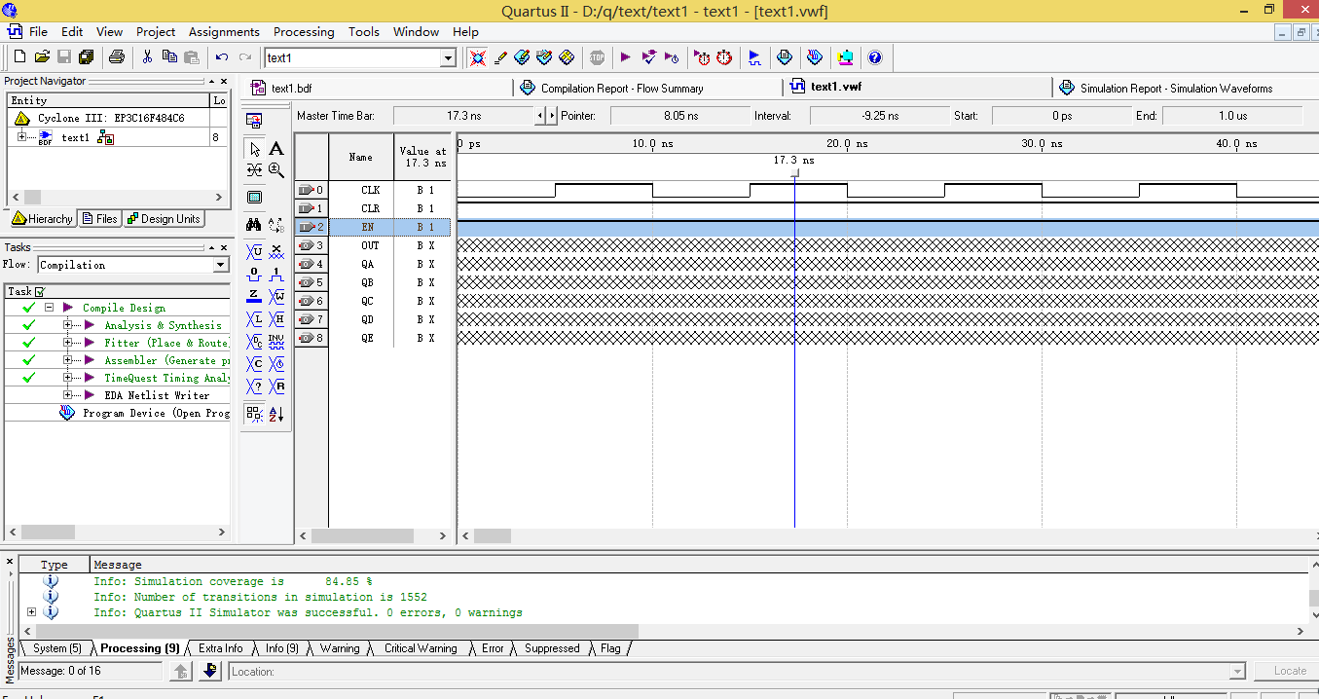Expand the Fitter (Place & Route) task
This screenshot has height=699, width=1319.
[67, 343]
